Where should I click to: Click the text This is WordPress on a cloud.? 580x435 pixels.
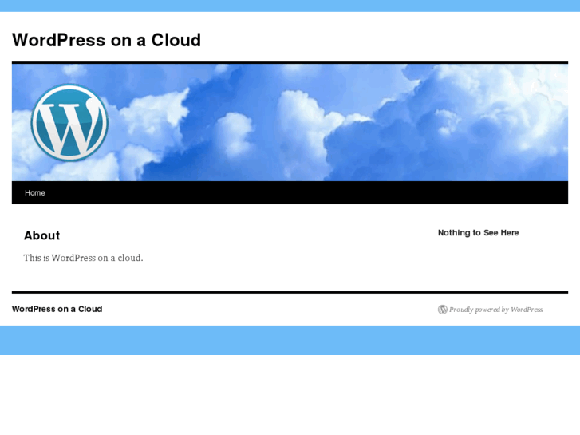83,258
